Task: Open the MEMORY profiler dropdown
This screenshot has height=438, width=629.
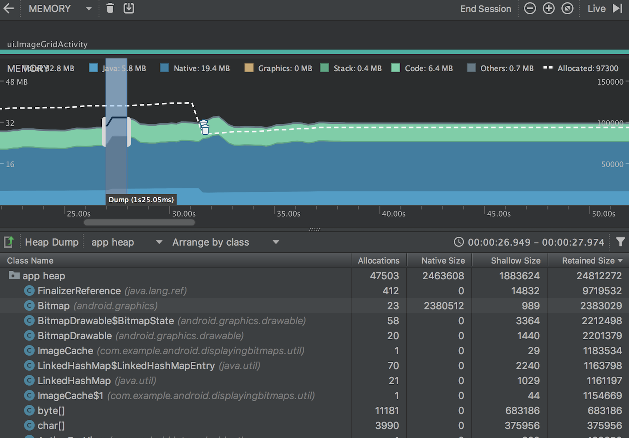Action: 60,9
